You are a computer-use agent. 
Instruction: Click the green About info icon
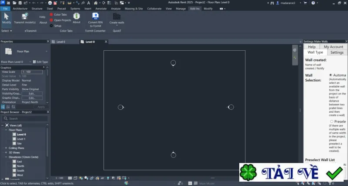[x=77, y=16]
